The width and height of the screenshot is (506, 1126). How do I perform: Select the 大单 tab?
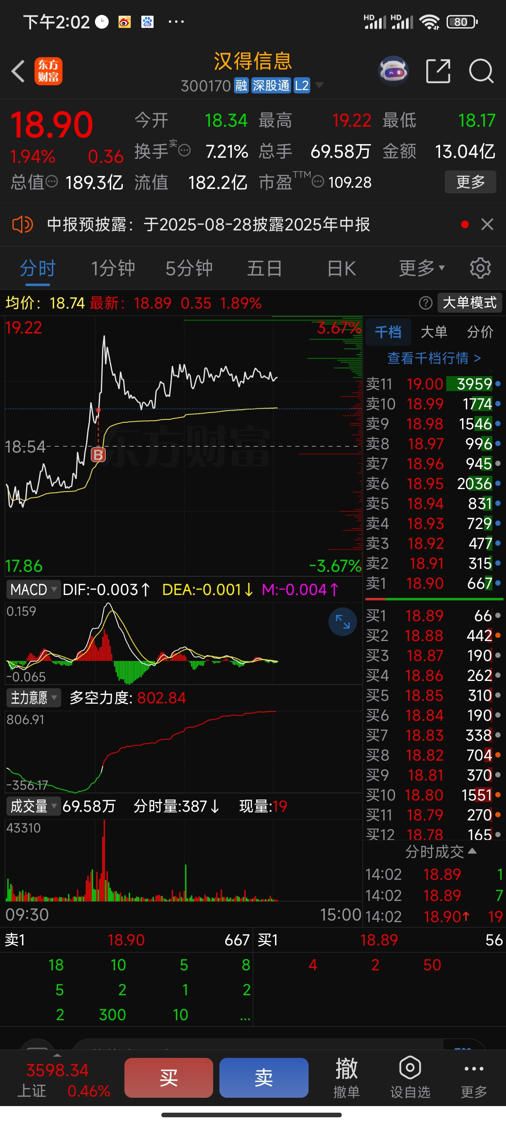point(434,332)
